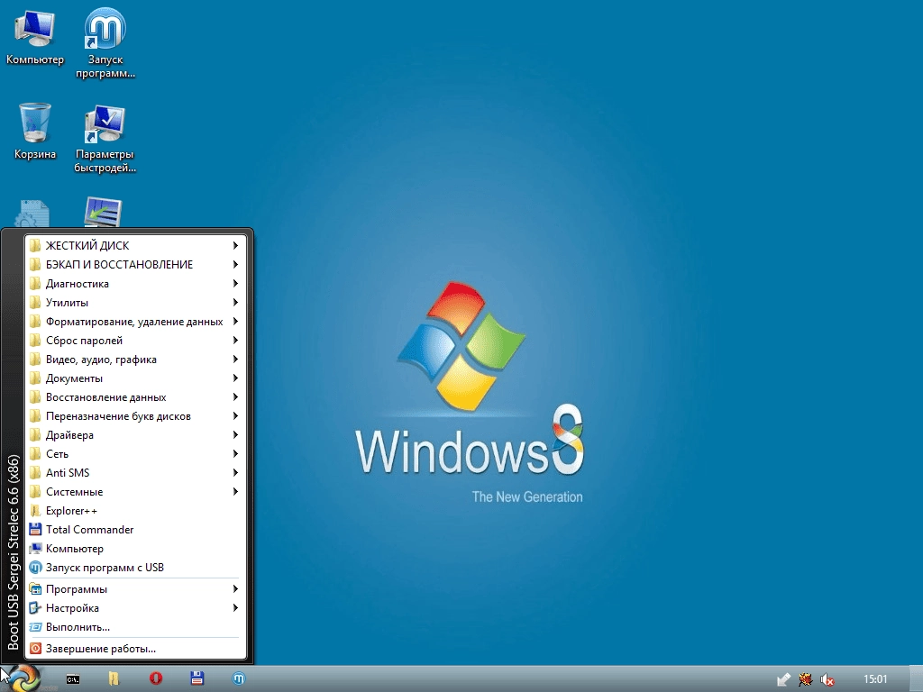Click the clock showing 15:01

[x=875, y=679]
